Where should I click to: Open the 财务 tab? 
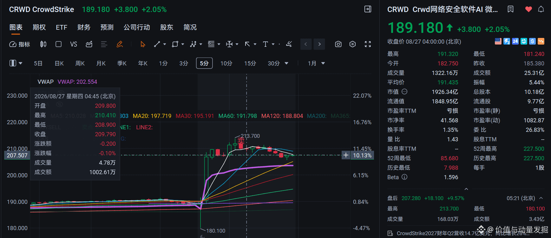point(84,27)
